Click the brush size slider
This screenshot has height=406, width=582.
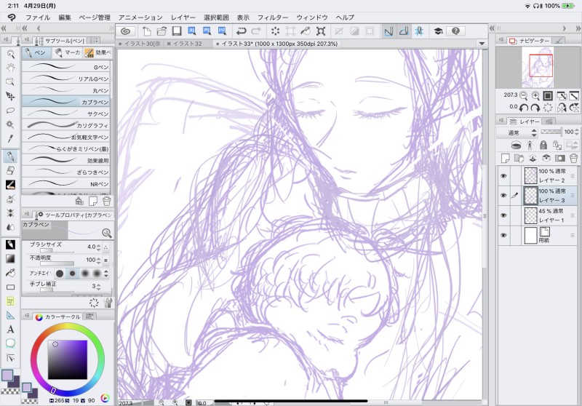[x=57, y=251]
